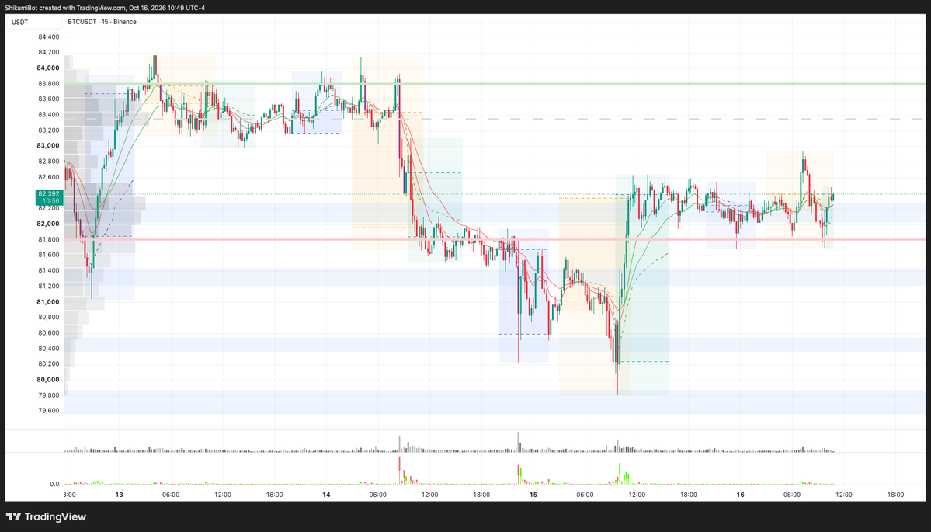Click date label 13 on time axis
This screenshot has height=532, width=931.
[120, 495]
